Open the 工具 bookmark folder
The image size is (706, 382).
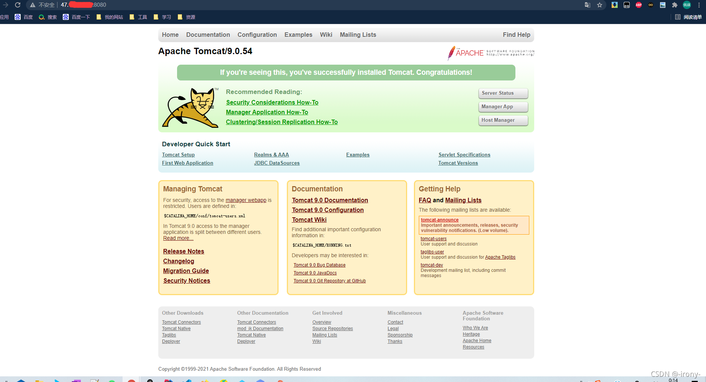138,17
